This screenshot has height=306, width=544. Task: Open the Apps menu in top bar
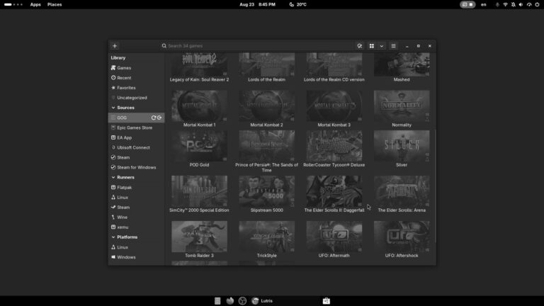click(x=35, y=4)
